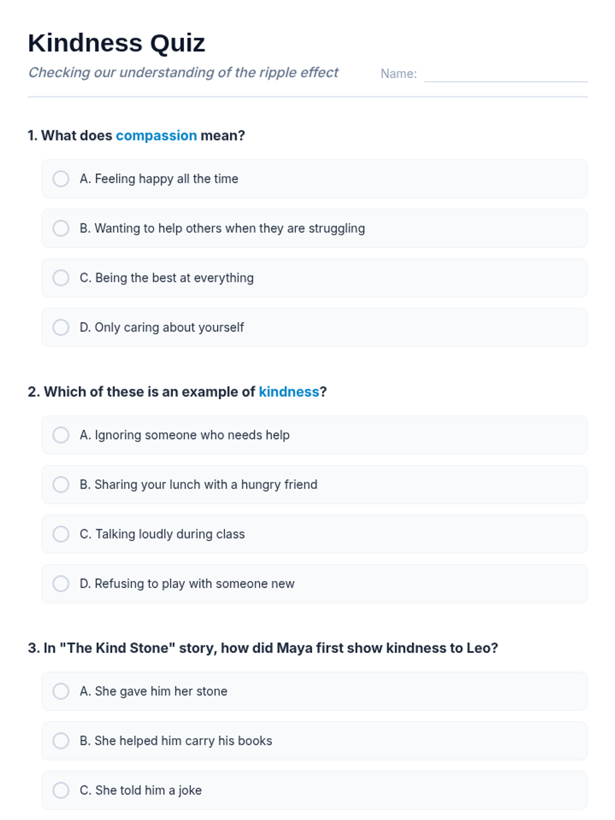Select answer A 'Feeling happy all the time'
The image size is (615, 820).
[61, 179]
